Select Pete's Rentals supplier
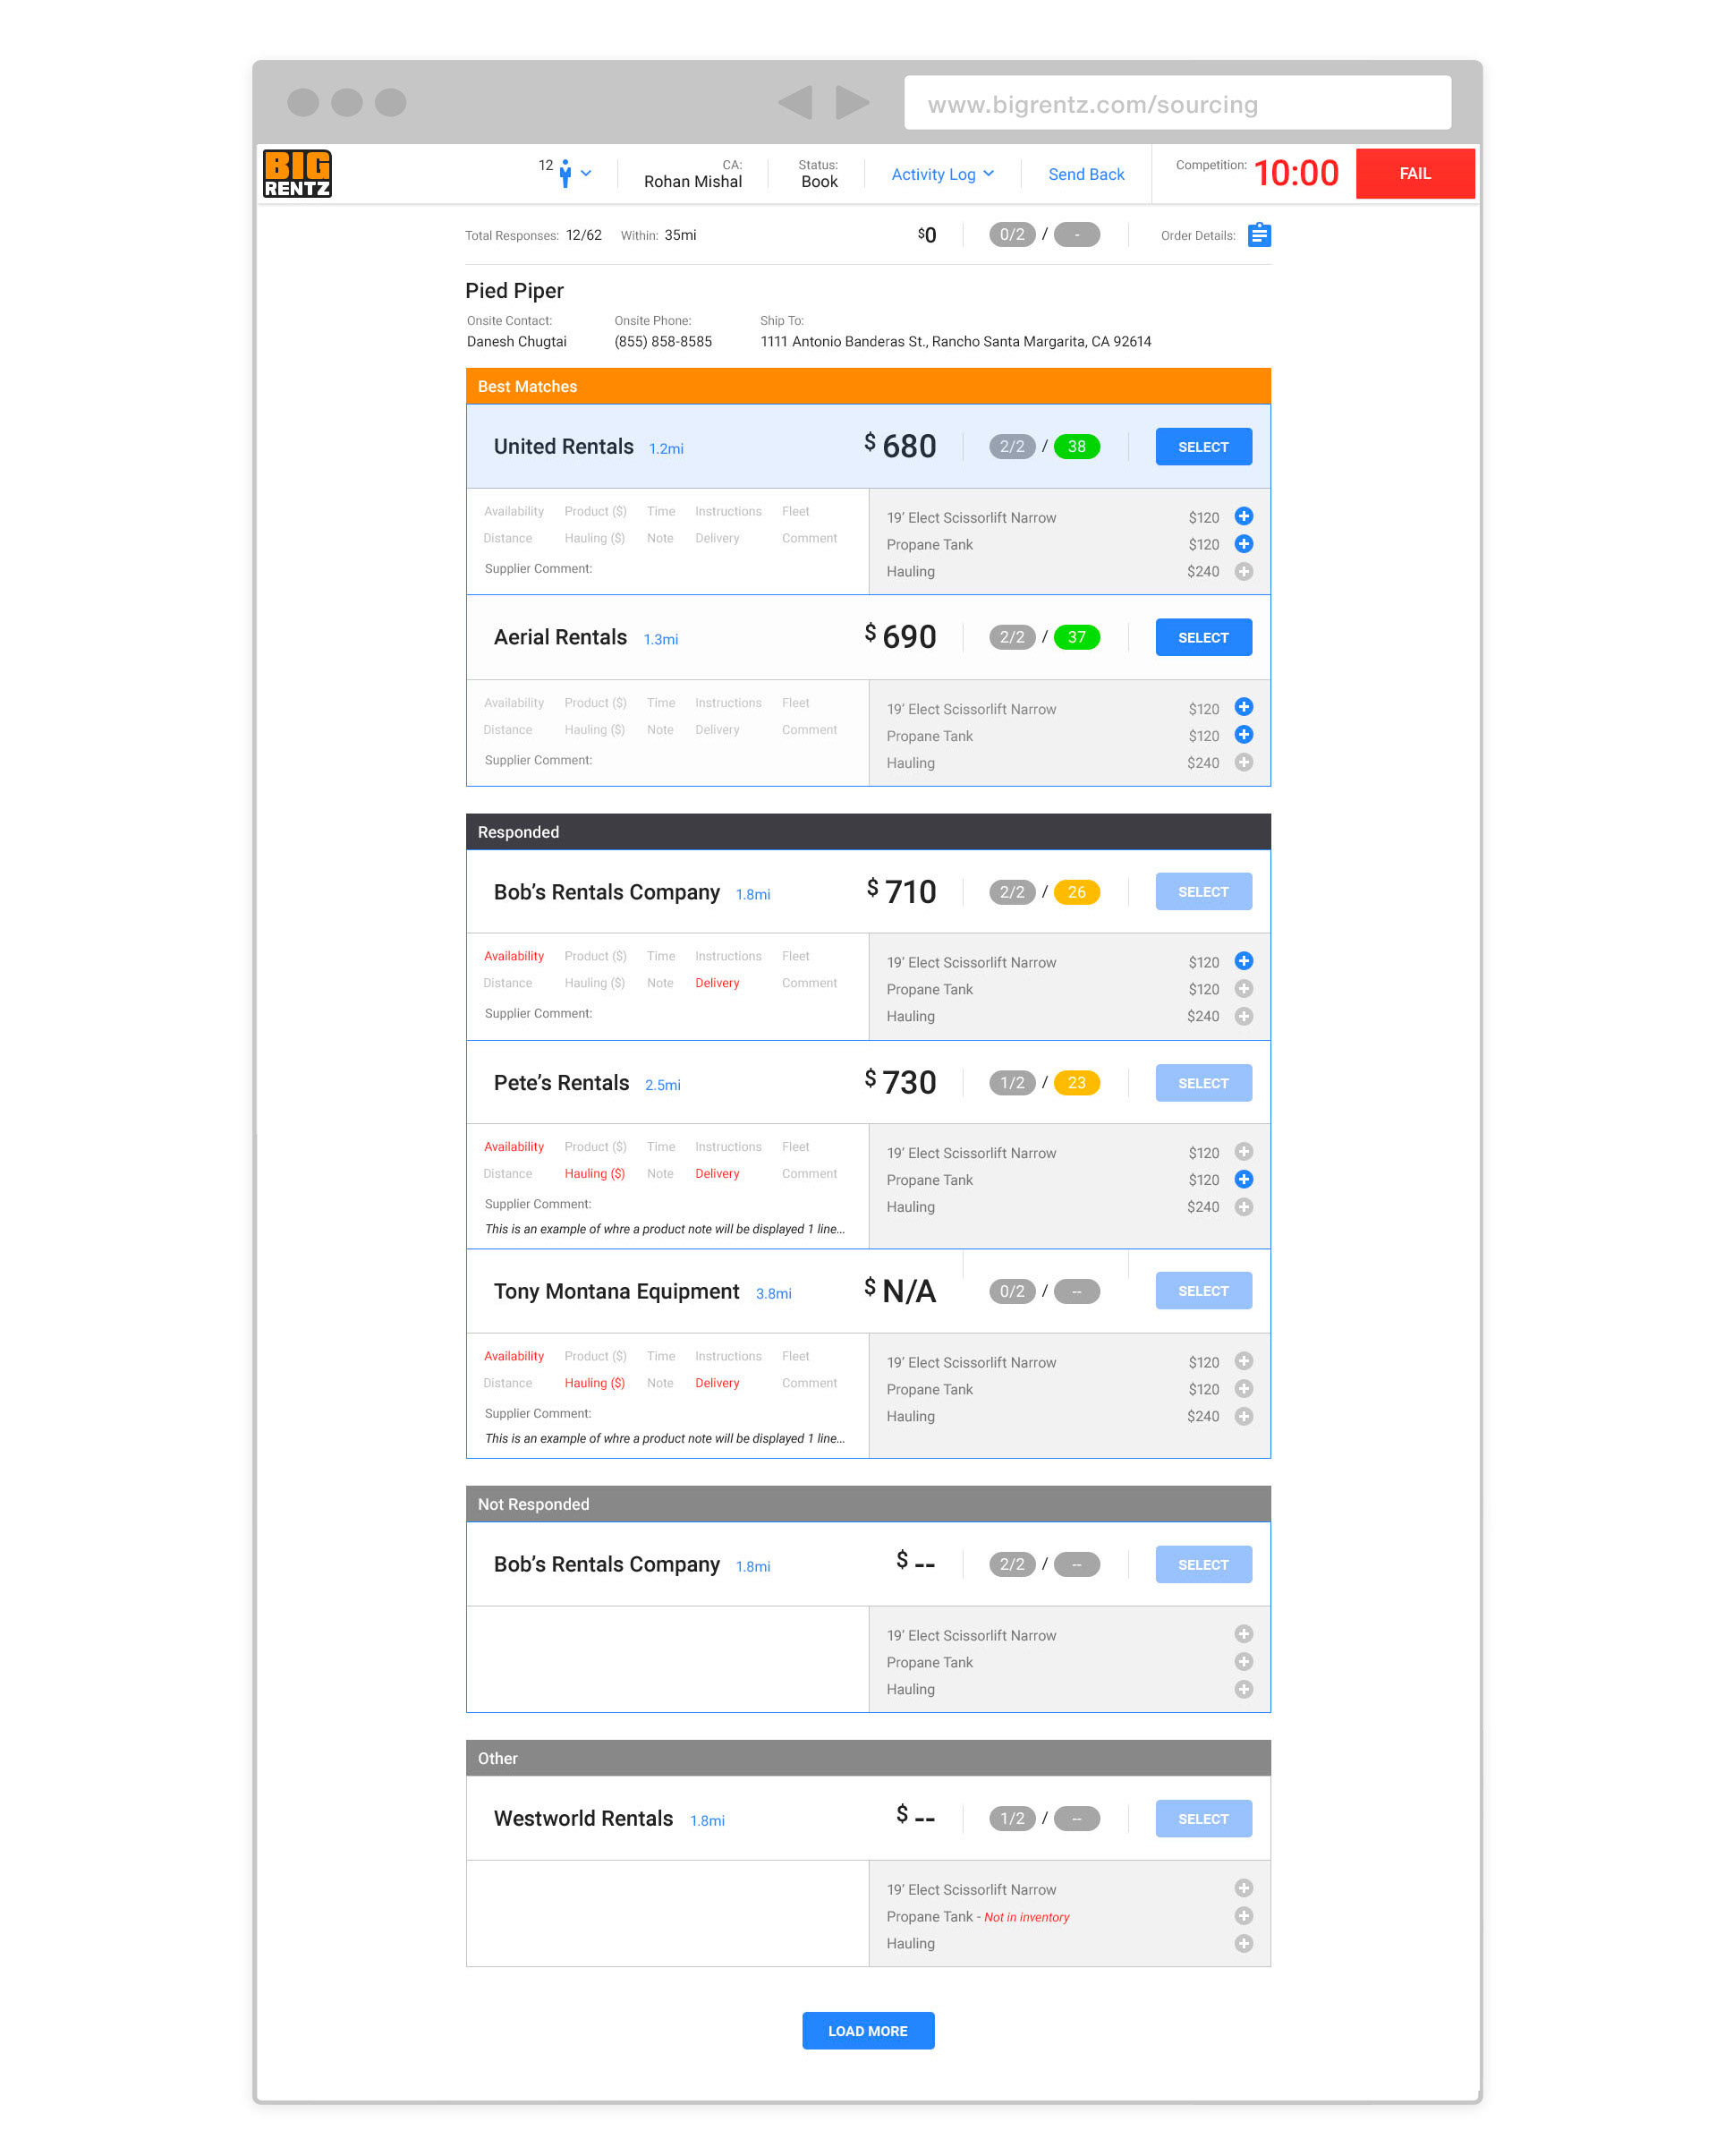Viewport: 1716px width, 2156px height. pos(1203,1083)
